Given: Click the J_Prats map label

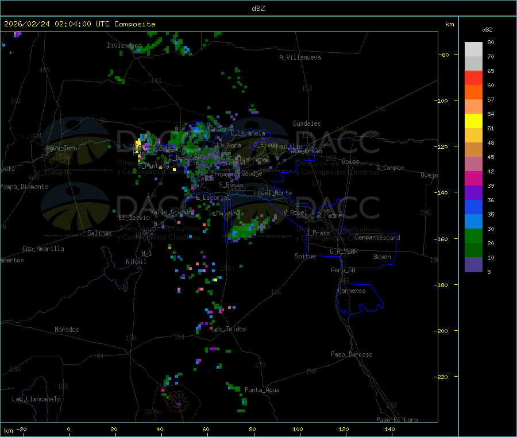Looking at the screenshot, I should coord(318,233).
